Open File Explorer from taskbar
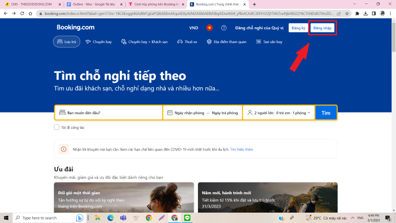 click(98, 218)
